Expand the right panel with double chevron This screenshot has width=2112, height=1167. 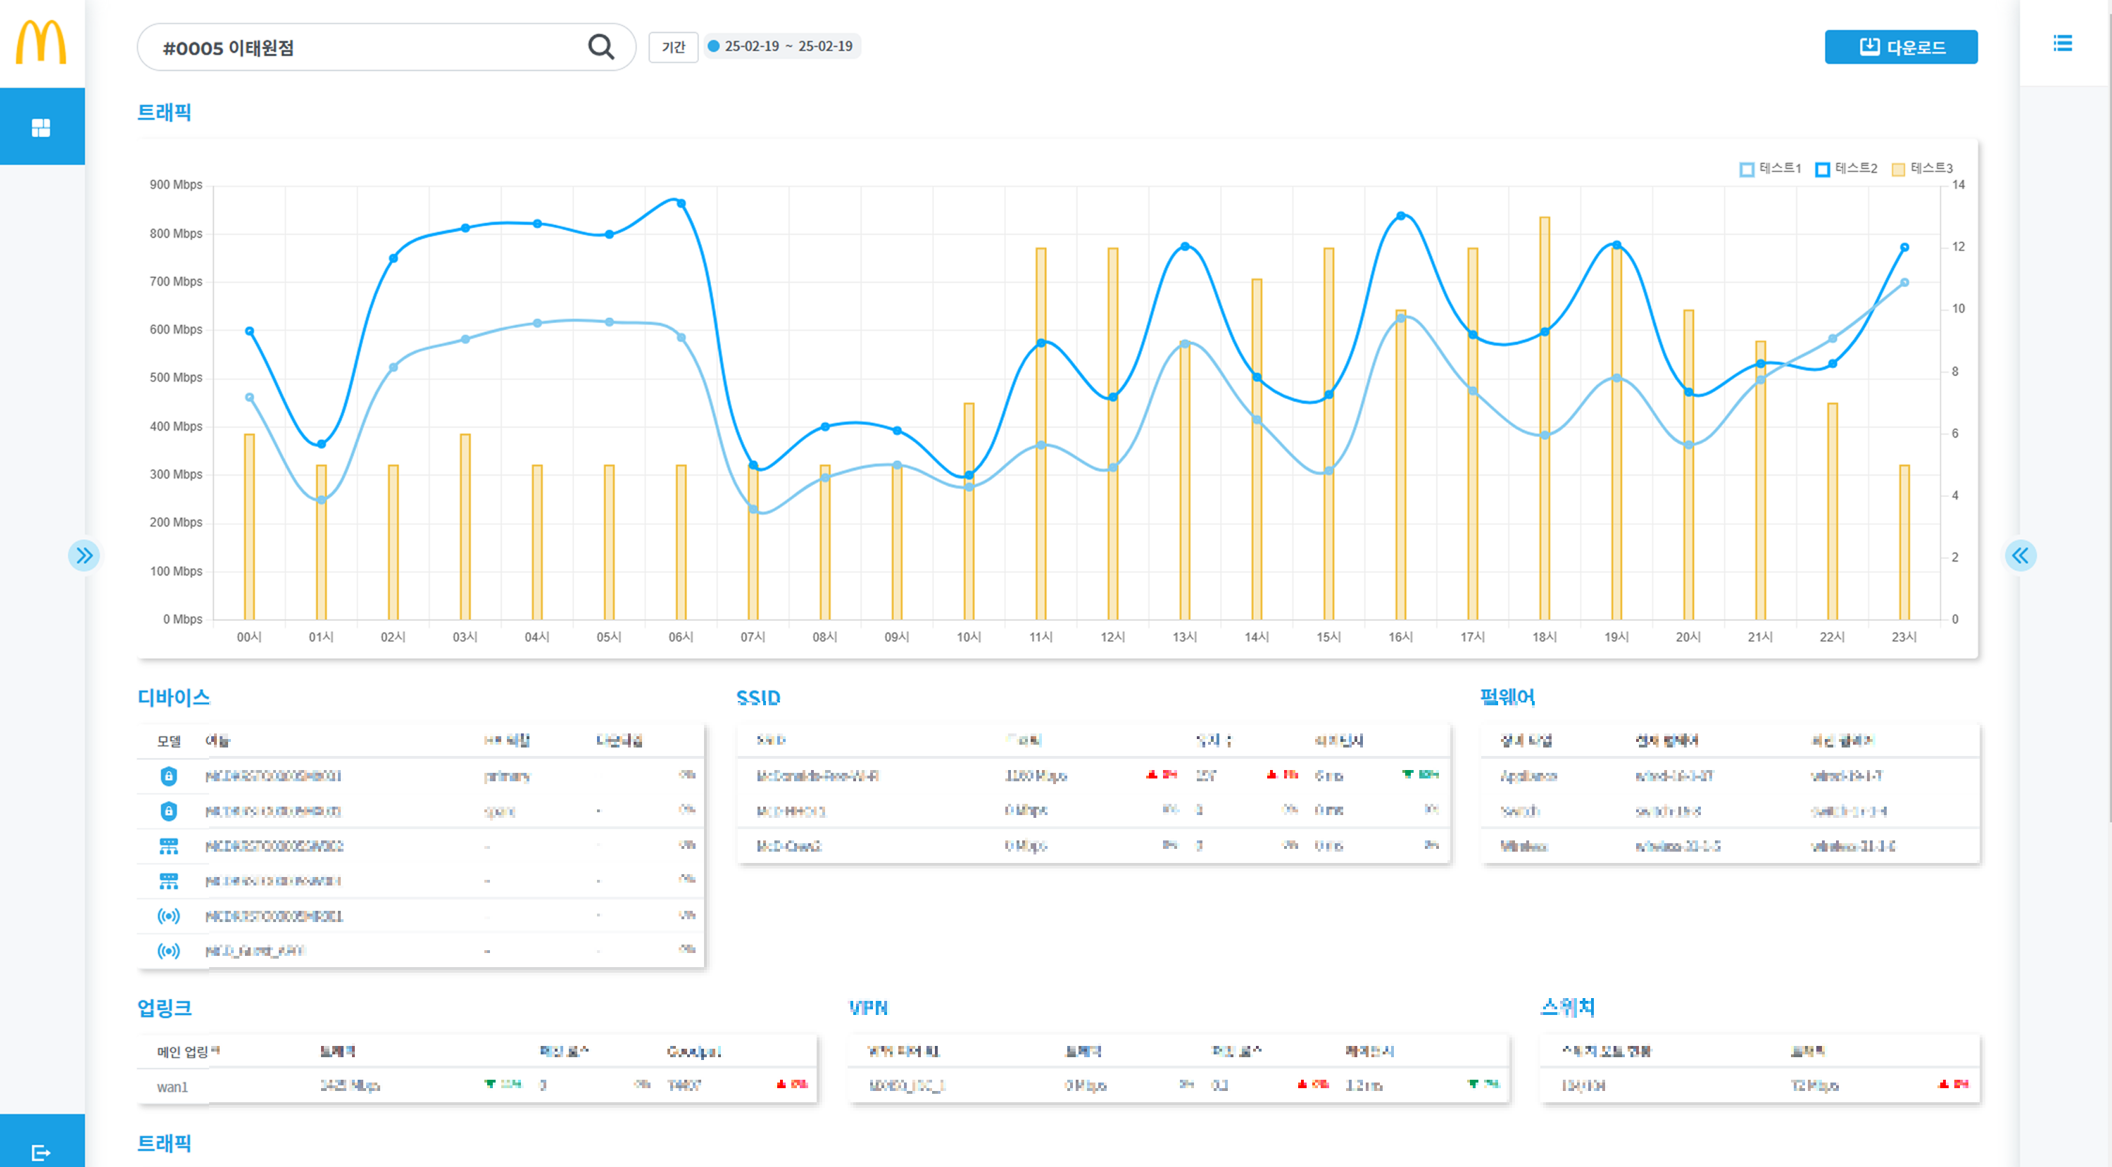(2020, 555)
